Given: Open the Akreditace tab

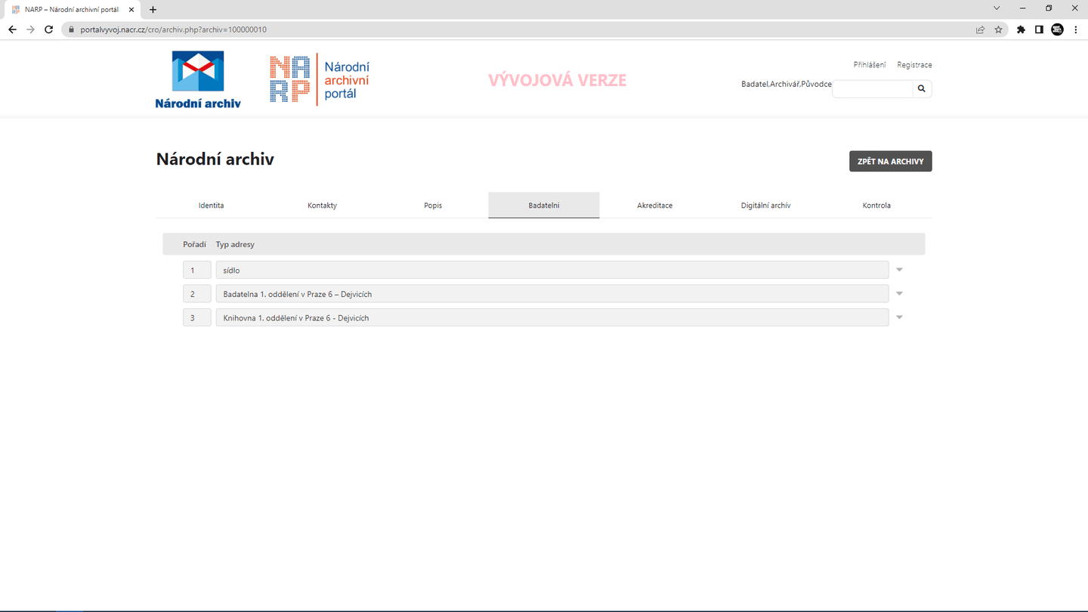Looking at the screenshot, I should [x=654, y=206].
